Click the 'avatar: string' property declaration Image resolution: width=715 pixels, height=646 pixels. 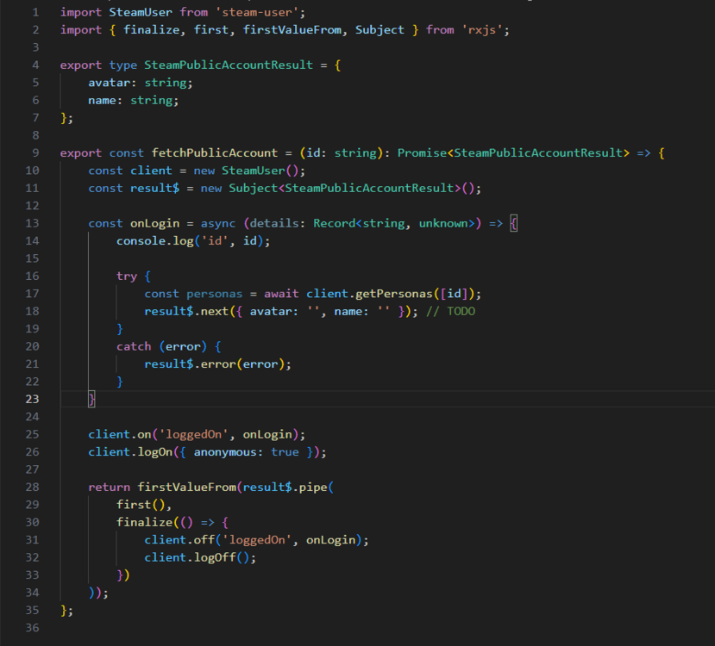coord(141,83)
